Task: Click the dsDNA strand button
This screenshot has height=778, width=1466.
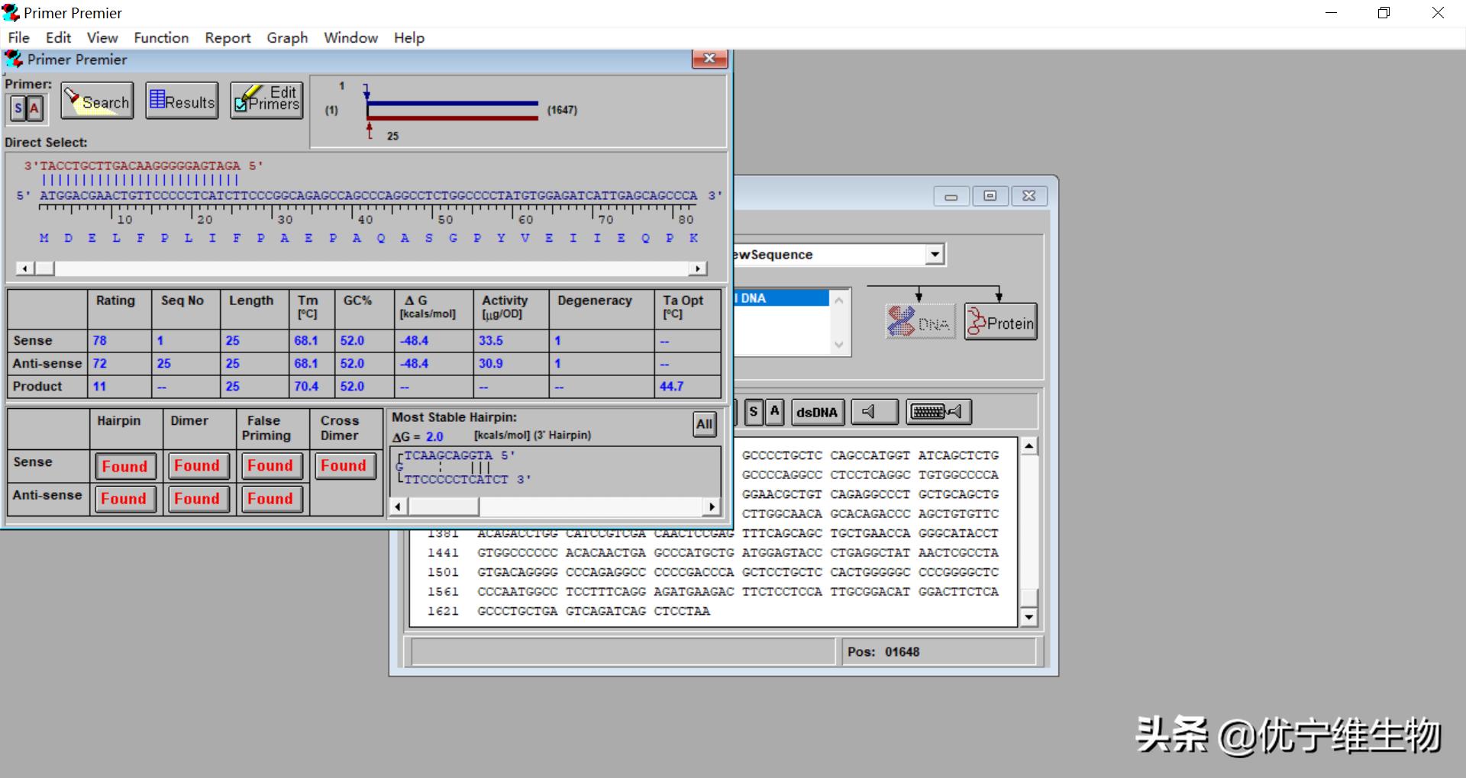Action: click(x=816, y=412)
